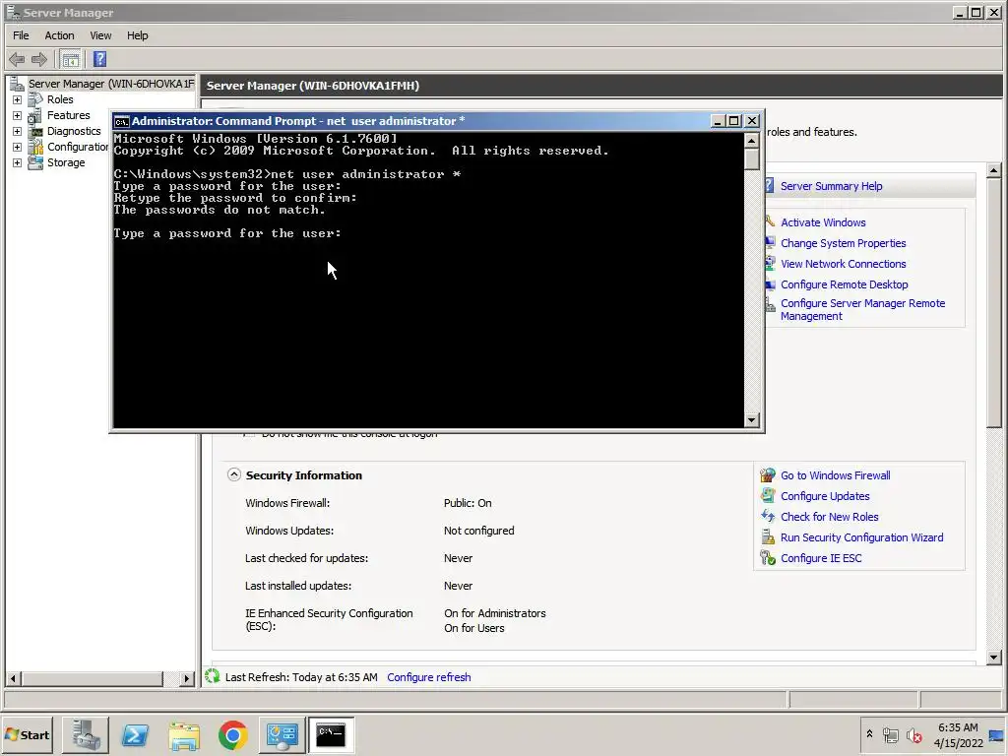
Task: Click the Command Prompt scrollbar down arrow
Action: pos(751,420)
